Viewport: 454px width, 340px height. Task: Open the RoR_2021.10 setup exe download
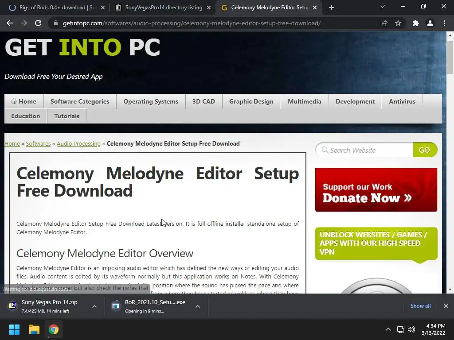(150, 306)
